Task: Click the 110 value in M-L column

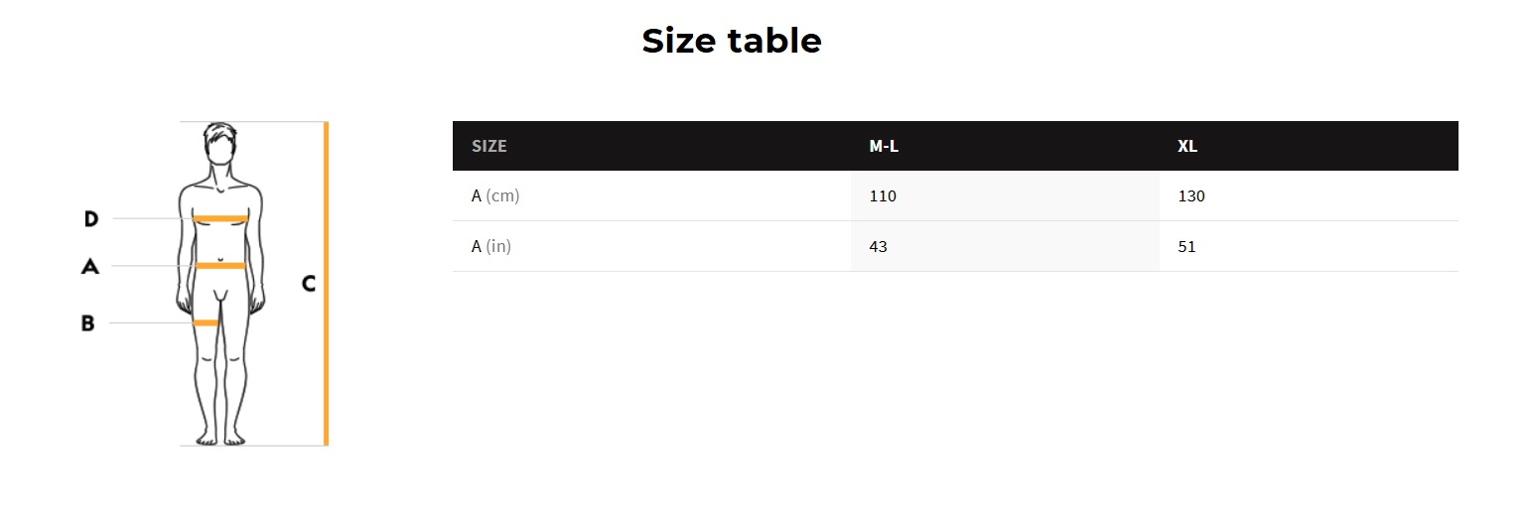Action: (x=883, y=195)
